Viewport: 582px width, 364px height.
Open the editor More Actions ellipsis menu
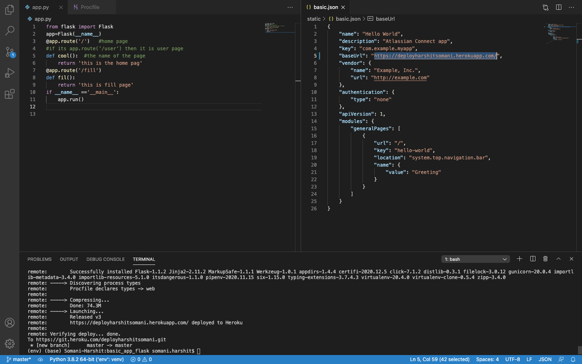571,7
